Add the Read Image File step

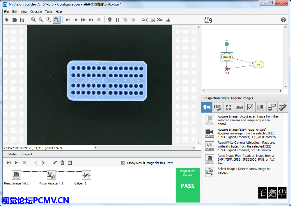coord(210,159)
